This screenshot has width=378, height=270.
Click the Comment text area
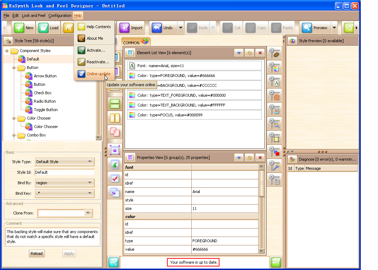[x=52, y=237]
